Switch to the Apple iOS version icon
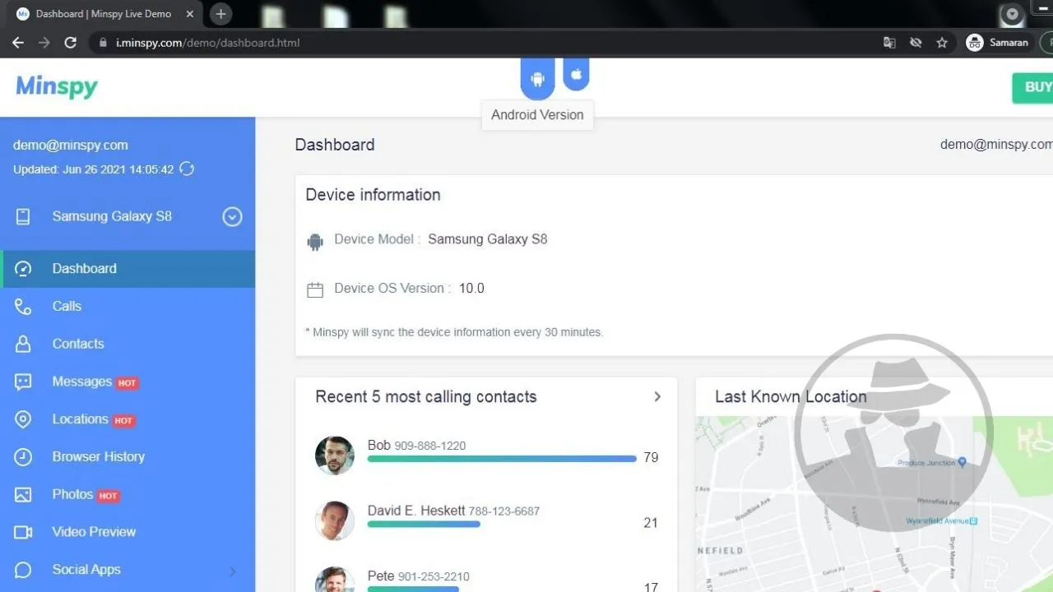The height and width of the screenshot is (592, 1053). point(576,74)
